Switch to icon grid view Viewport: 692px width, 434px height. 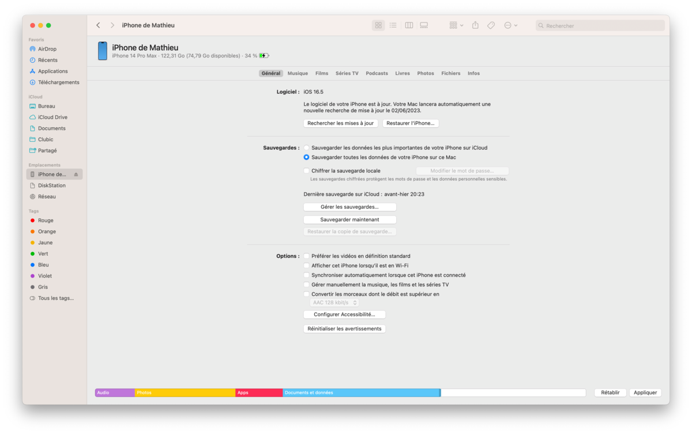(x=378, y=25)
